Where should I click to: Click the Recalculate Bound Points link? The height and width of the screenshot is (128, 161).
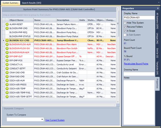point(136,63)
